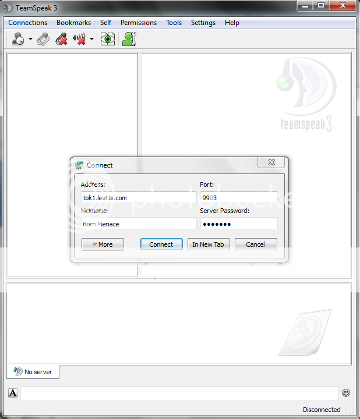Expand options with the More button
The height and width of the screenshot is (419, 360).
point(103,244)
